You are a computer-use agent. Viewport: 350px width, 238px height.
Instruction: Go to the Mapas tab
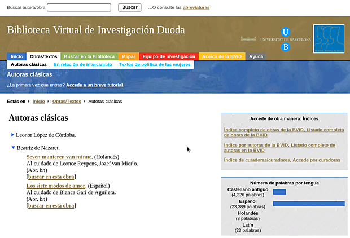click(x=129, y=56)
